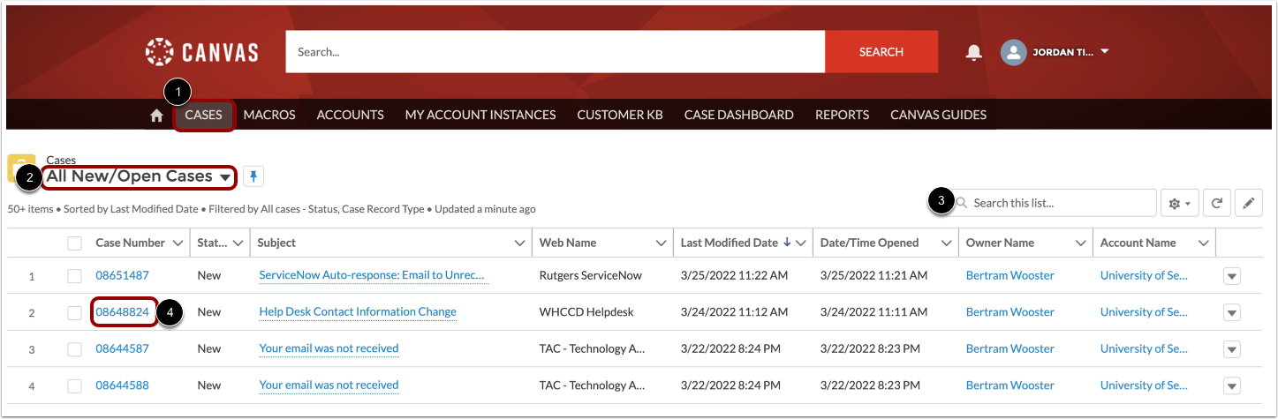The width and height of the screenshot is (1278, 419).
Task: Open list view controls gear menu
Action: point(1180,203)
